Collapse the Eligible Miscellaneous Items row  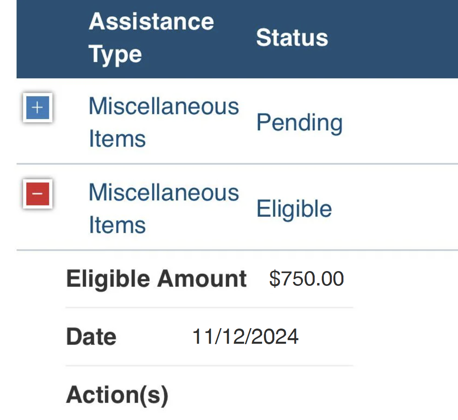[x=38, y=194]
